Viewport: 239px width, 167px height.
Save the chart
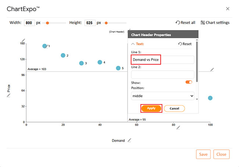(203, 154)
